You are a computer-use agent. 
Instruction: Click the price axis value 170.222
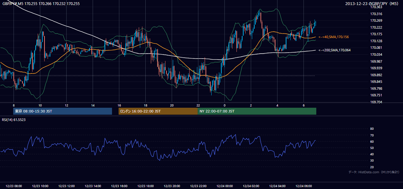coord(376,27)
